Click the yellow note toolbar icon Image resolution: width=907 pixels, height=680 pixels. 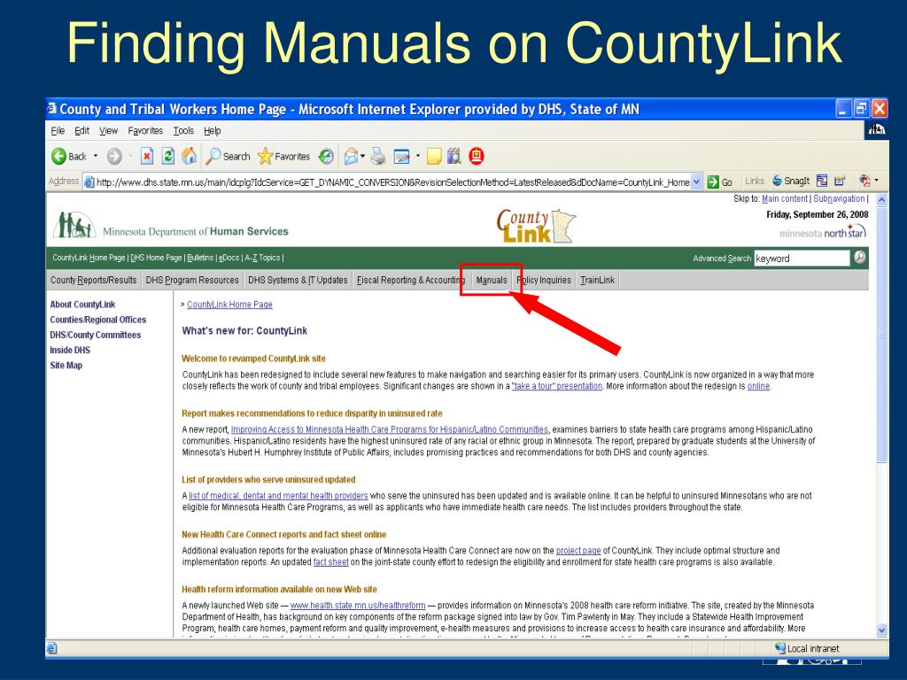[434, 156]
